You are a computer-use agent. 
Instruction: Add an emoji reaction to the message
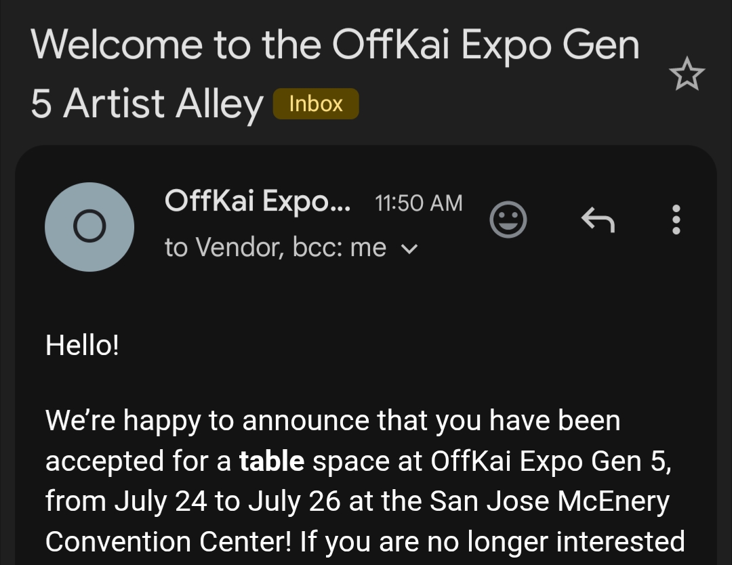coord(508,219)
